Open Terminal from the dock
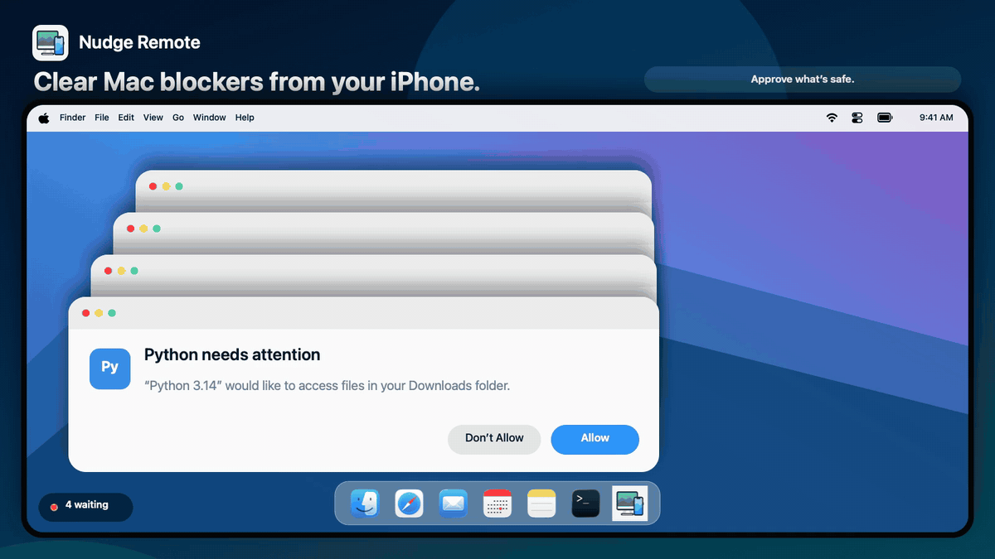The height and width of the screenshot is (559, 995). coord(586,503)
